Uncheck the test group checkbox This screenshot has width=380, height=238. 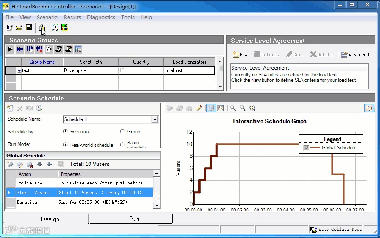click(19, 70)
